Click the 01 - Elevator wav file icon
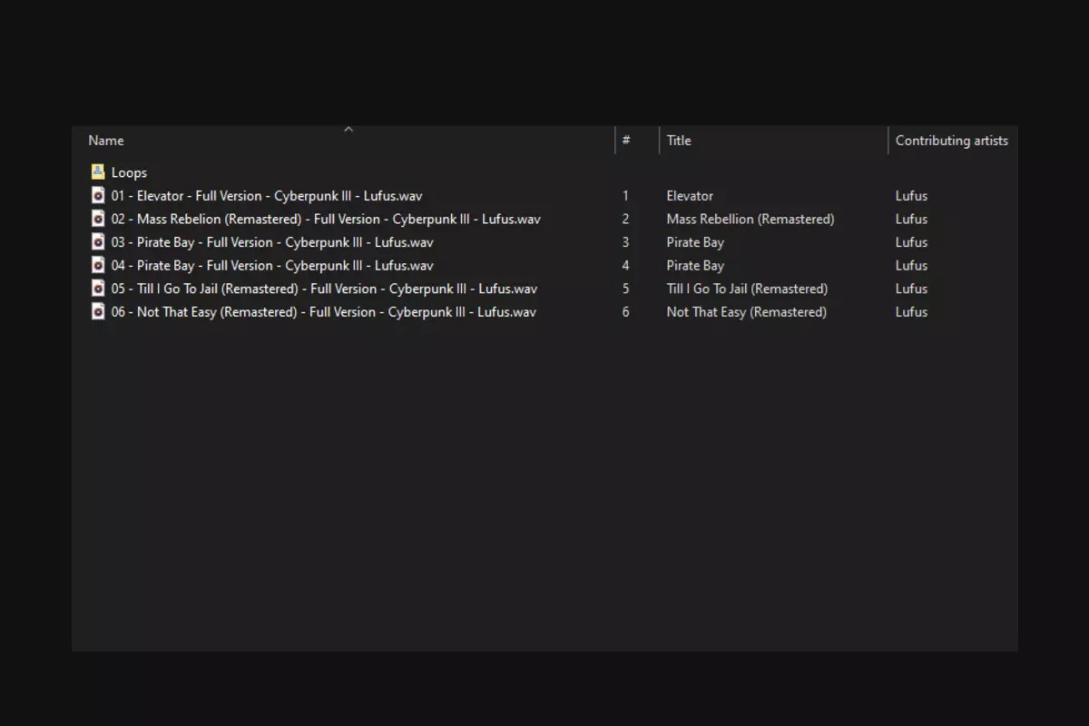The height and width of the screenshot is (726, 1089). tap(98, 196)
